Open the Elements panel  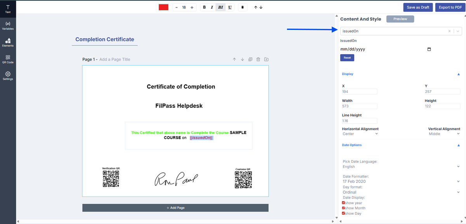tap(8, 42)
